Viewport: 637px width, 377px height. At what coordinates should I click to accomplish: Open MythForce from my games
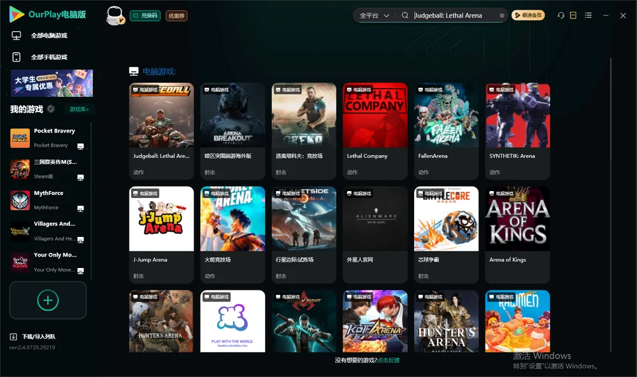click(x=48, y=200)
